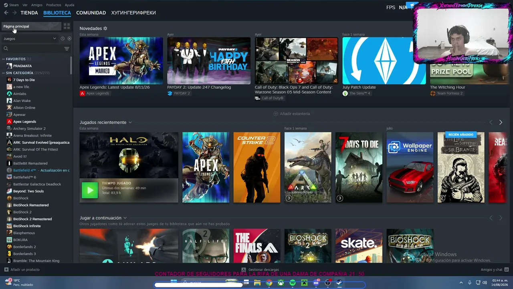Screen dimensions: 513x289
Task: Switch to the COMUNIDAD tab
Action: coord(91,13)
